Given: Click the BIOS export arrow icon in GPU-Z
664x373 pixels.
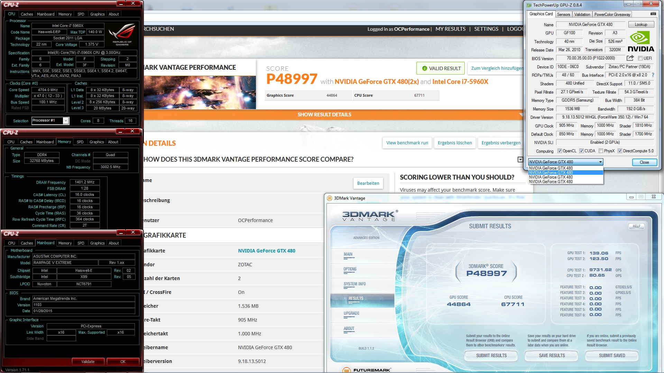Looking at the screenshot, I should (630, 58).
